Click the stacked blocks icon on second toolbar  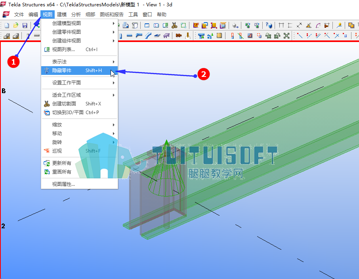[x=7, y=36]
